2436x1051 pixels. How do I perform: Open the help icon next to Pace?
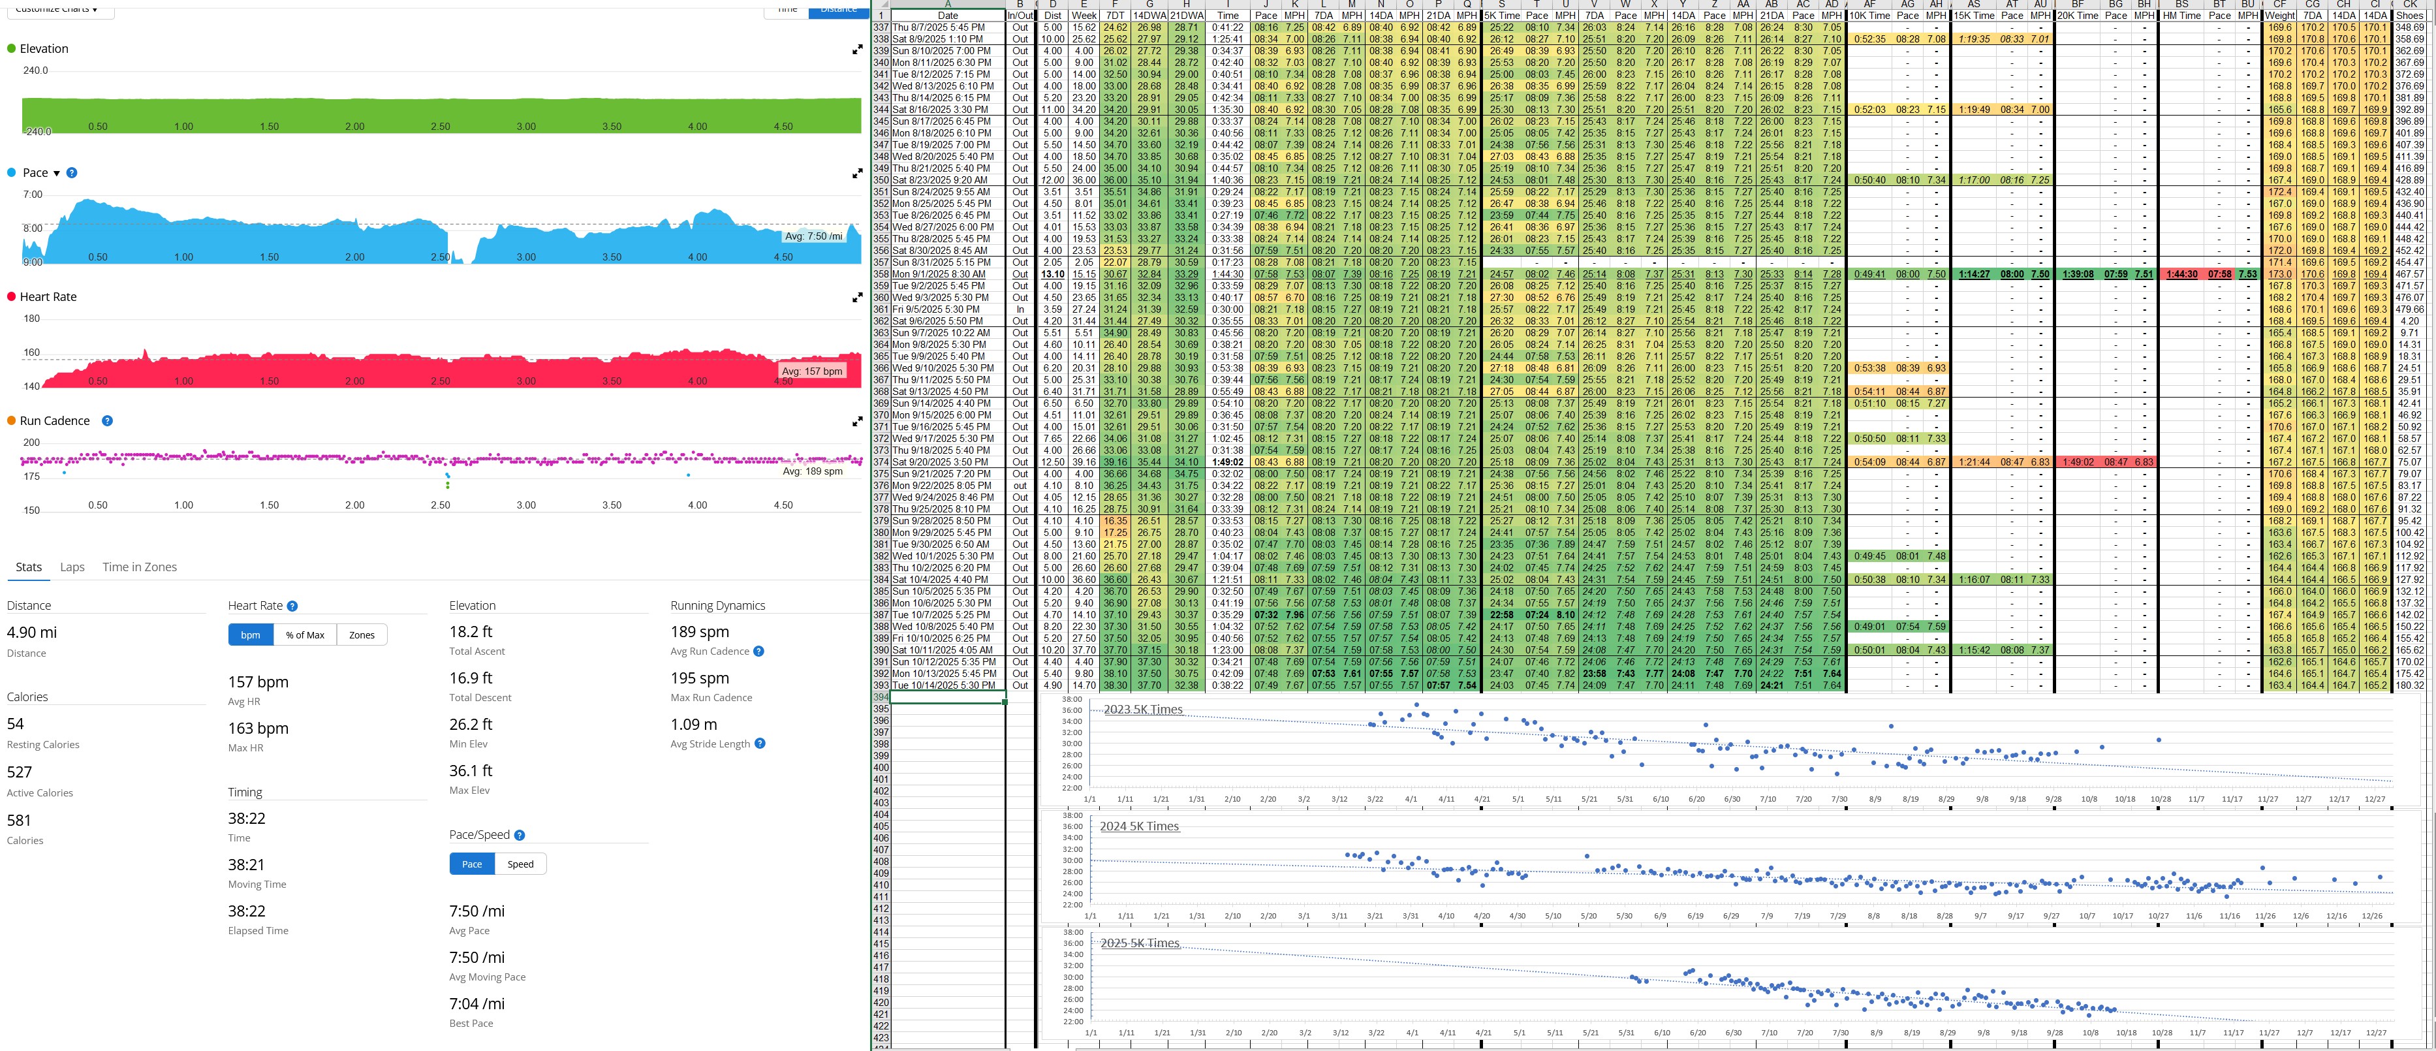[72, 173]
